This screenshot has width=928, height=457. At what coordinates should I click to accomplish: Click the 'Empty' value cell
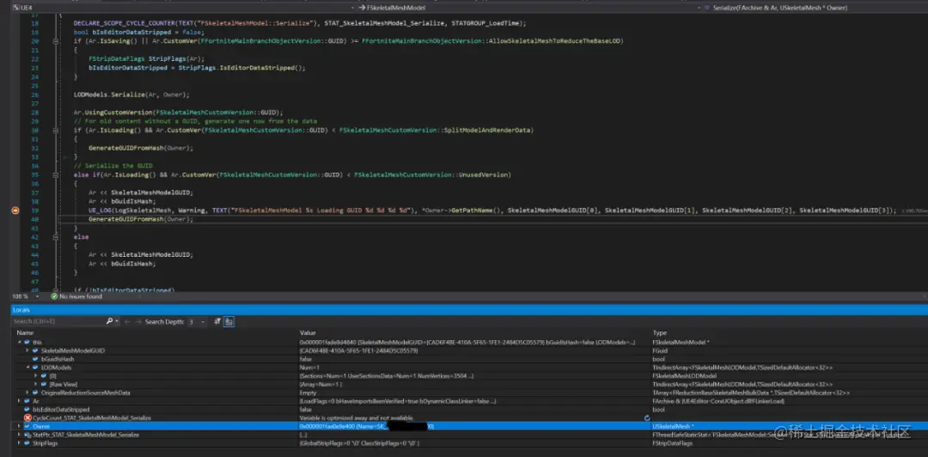[308, 393]
